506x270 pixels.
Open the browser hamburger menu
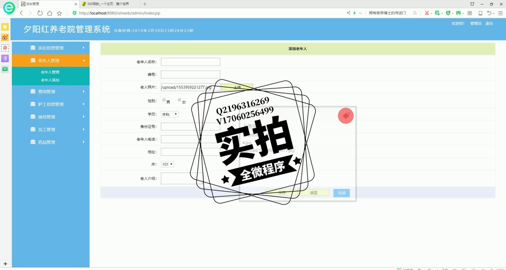click(x=500, y=13)
